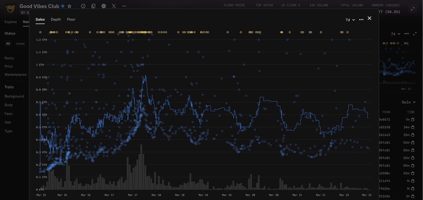Image resolution: width=423 pixels, height=200 pixels.
Task: Open seller address 322d5b
Action: pos(384,196)
